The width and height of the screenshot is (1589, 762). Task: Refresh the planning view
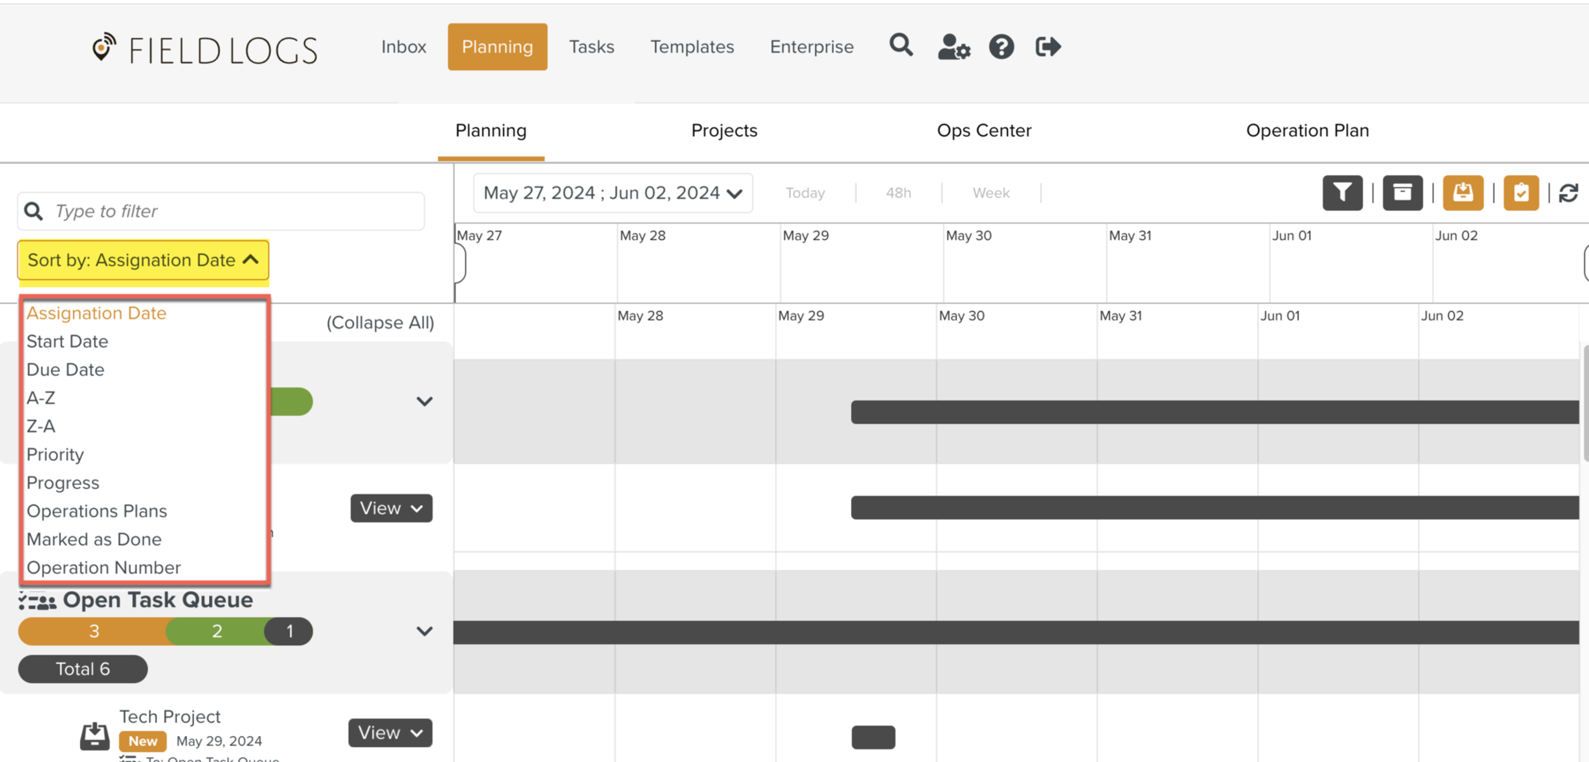click(x=1569, y=193)
